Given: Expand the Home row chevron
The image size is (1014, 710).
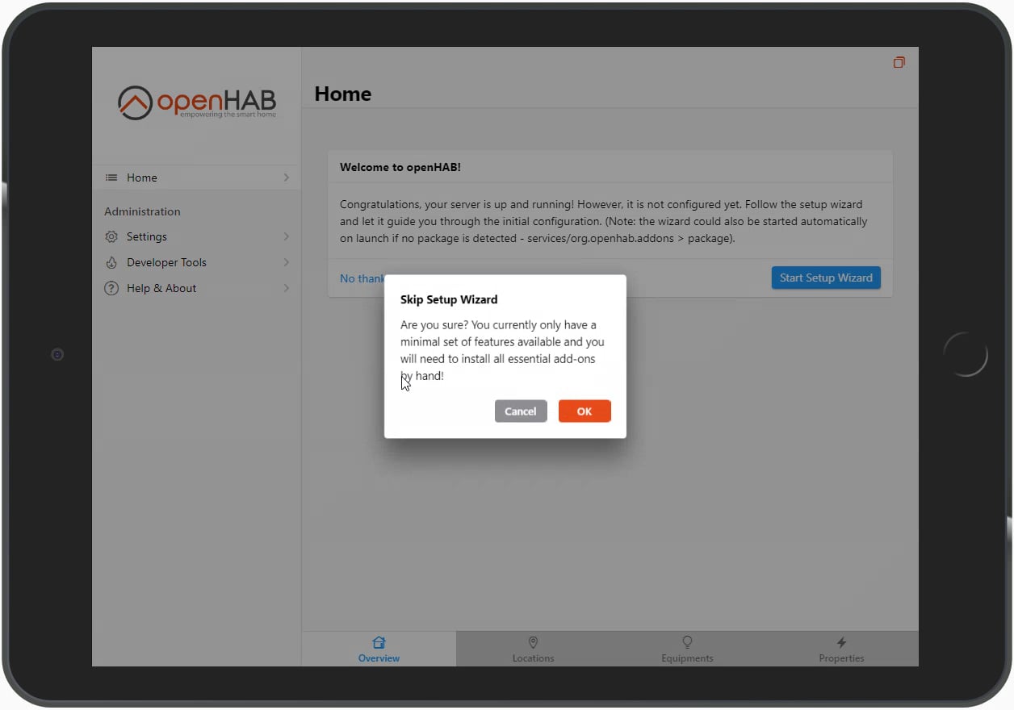Looking at the screenshot, I should pos(287,177).
